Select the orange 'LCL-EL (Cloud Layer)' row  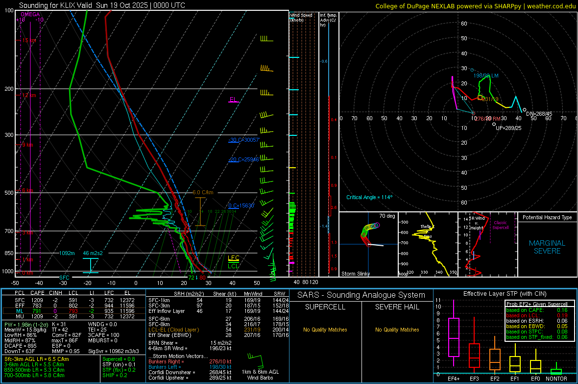173,330
